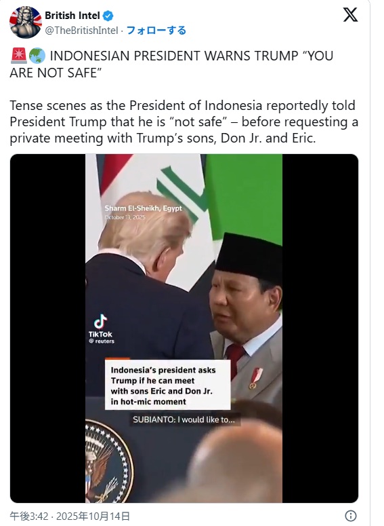Follow the account via フォローする link
The width and height of the screenshot is (384, 526).
pos(156,31)
